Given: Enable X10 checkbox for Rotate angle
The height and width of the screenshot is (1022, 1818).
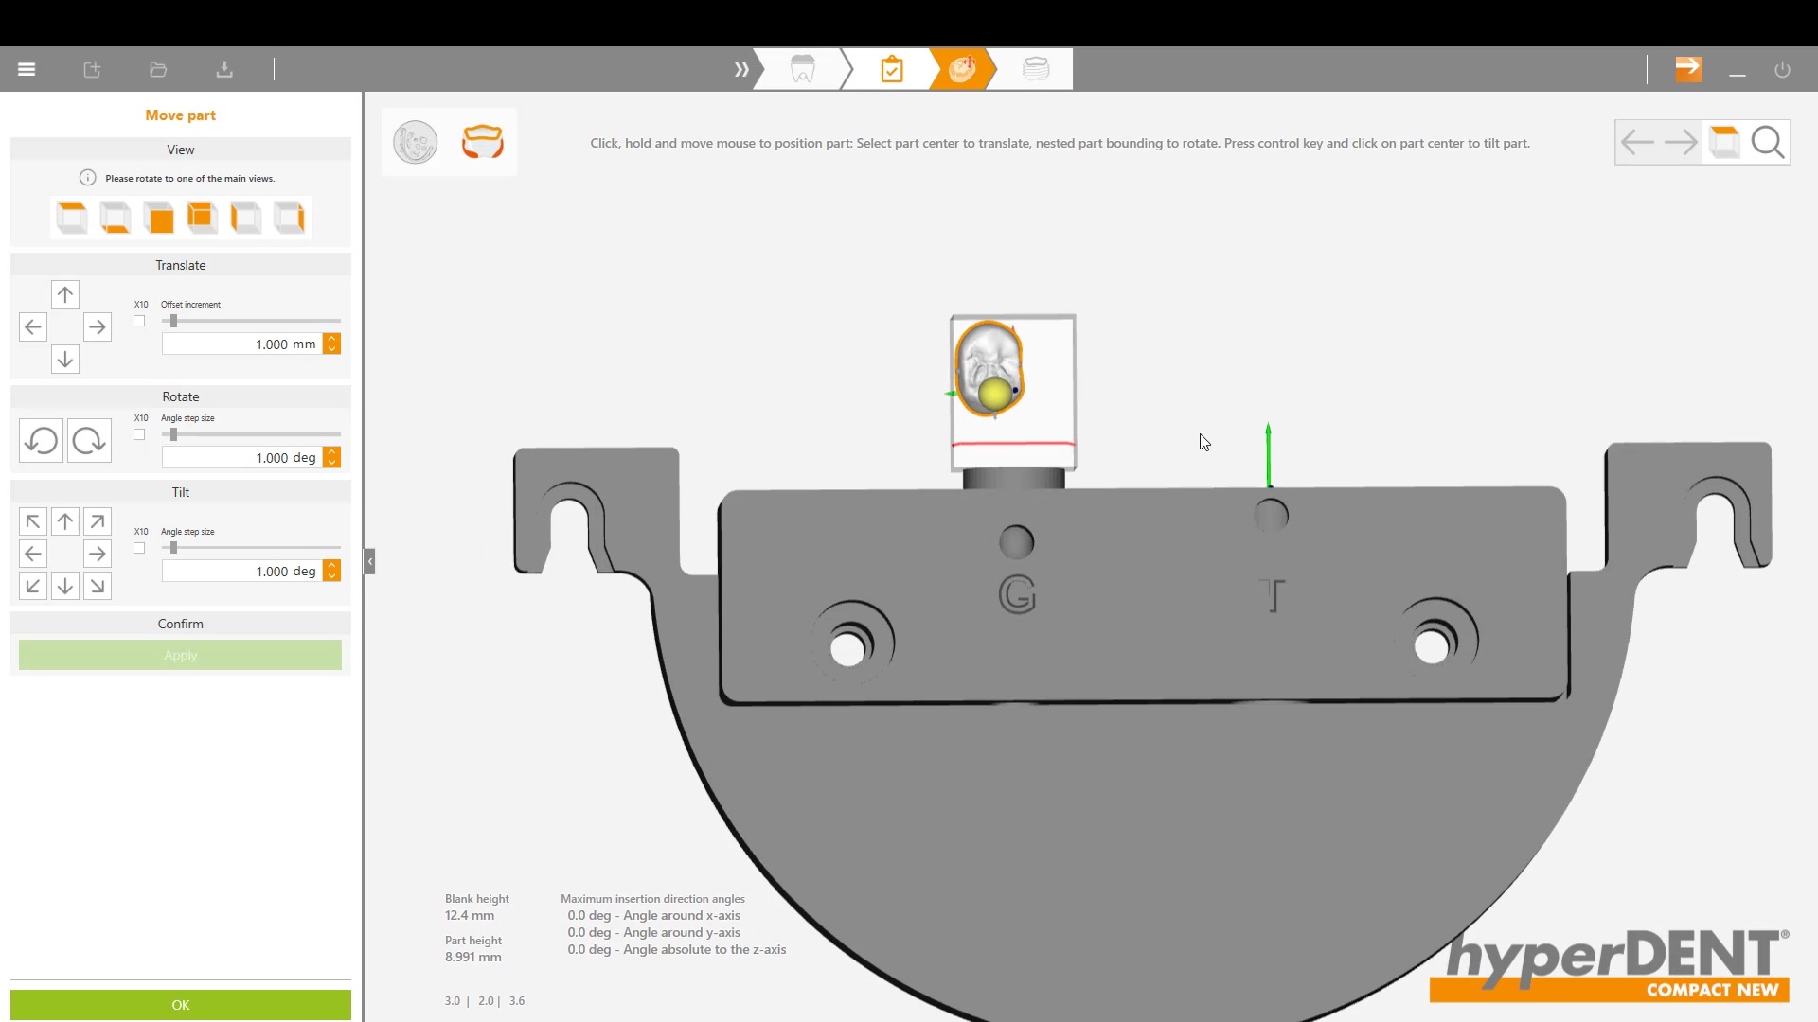Looking at the screenshot, I should (x=139, y=434).
